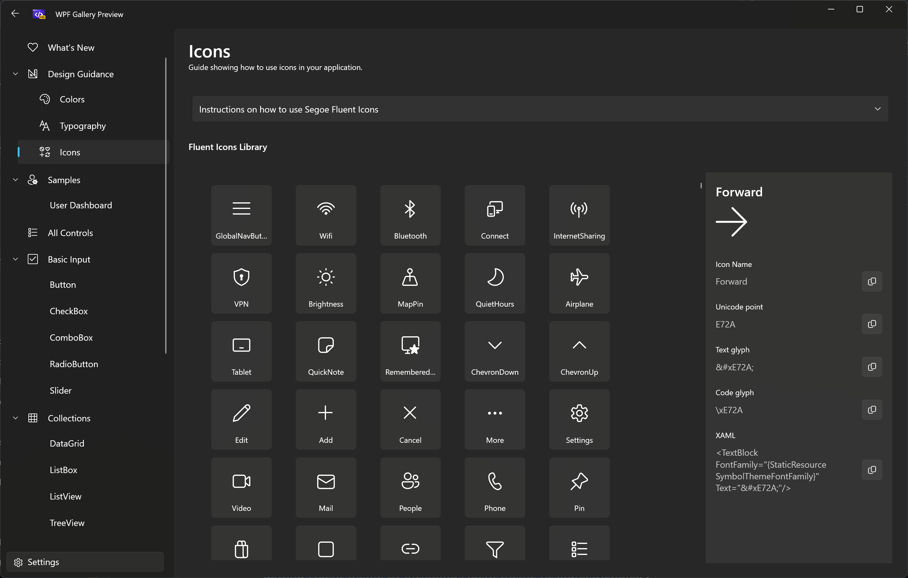Select the VPN shield icon tile

241,283
